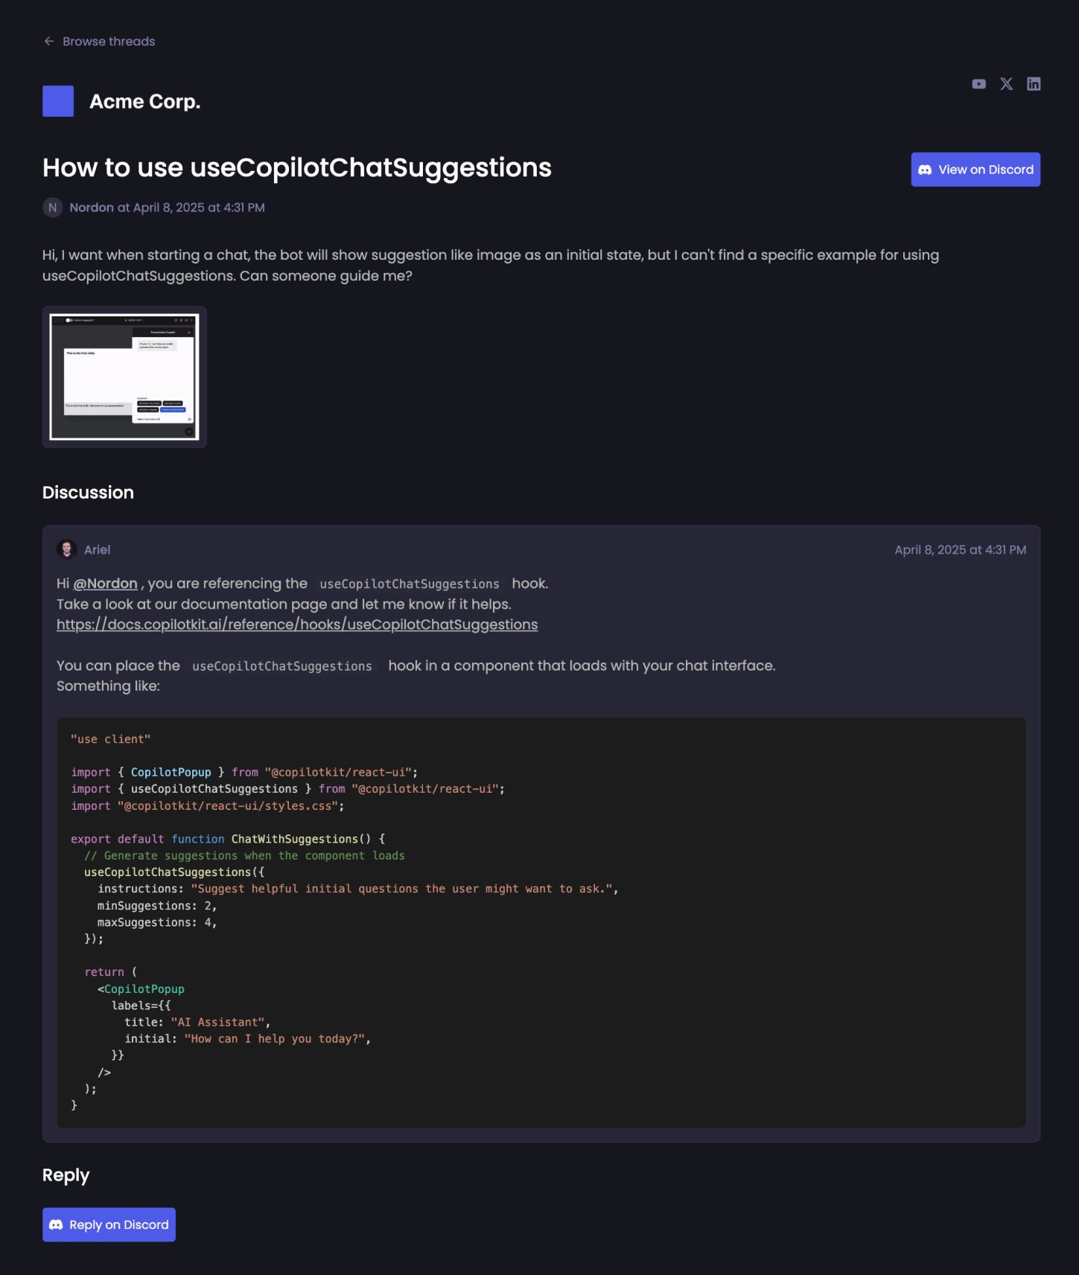Click the minSuggestions: 2 code line
The height and width of the screenshot is (1275, 1079).
point(157,906)
